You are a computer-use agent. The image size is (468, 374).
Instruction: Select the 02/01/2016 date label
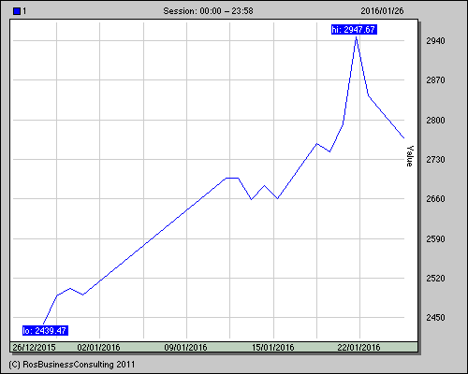pos(98,347)
